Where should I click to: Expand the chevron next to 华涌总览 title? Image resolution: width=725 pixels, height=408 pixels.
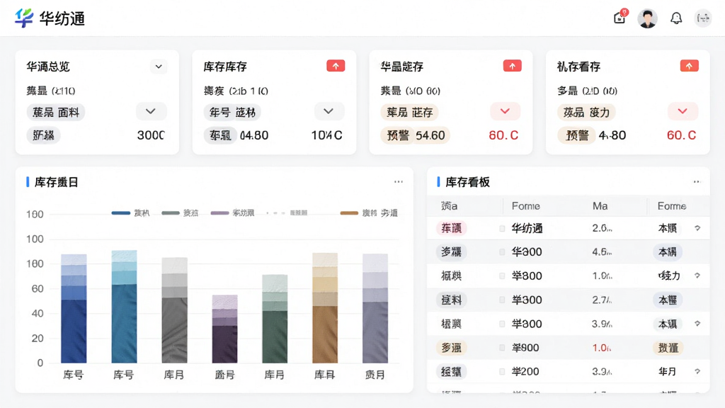click(x=159, y=67)
